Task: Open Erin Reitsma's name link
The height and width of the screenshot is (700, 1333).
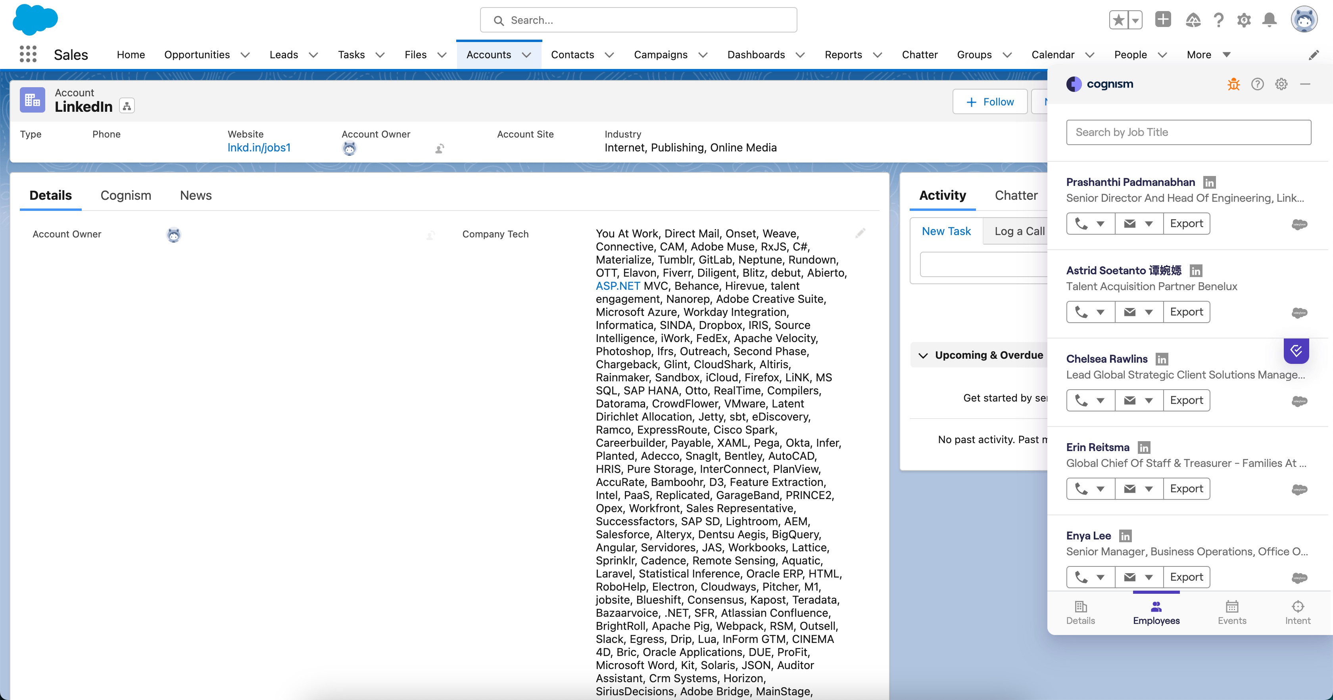Action: pos(1098,447)
